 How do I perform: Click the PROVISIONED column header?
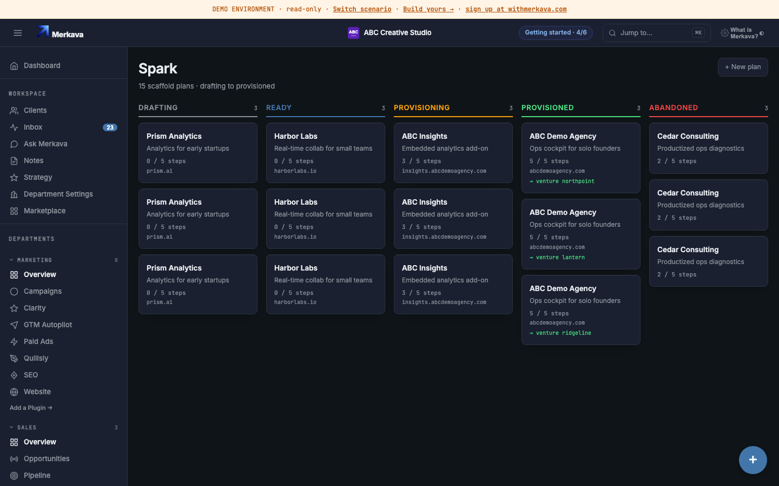581,109
